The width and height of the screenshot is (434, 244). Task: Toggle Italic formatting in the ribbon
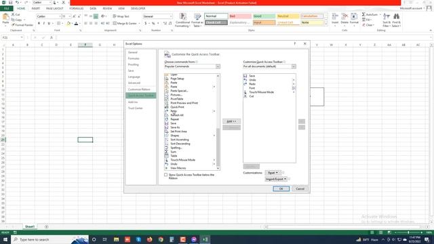pos(43,24)
